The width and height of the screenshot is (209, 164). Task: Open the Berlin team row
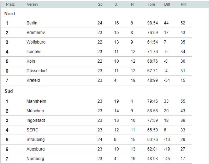pyautogui.click(x=96, y=23)
